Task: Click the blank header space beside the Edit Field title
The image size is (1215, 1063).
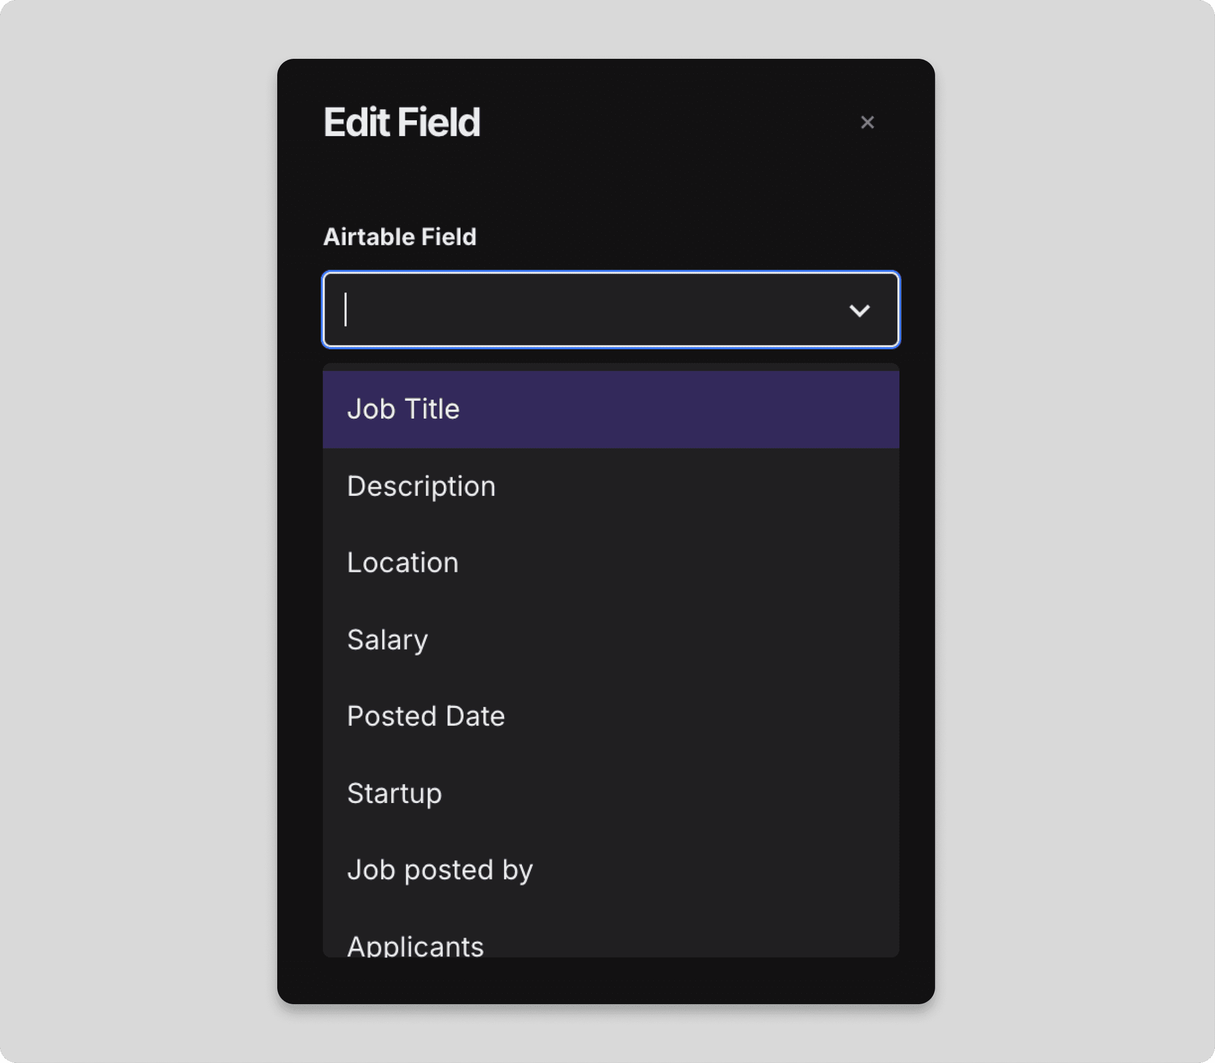Action: 664,122
